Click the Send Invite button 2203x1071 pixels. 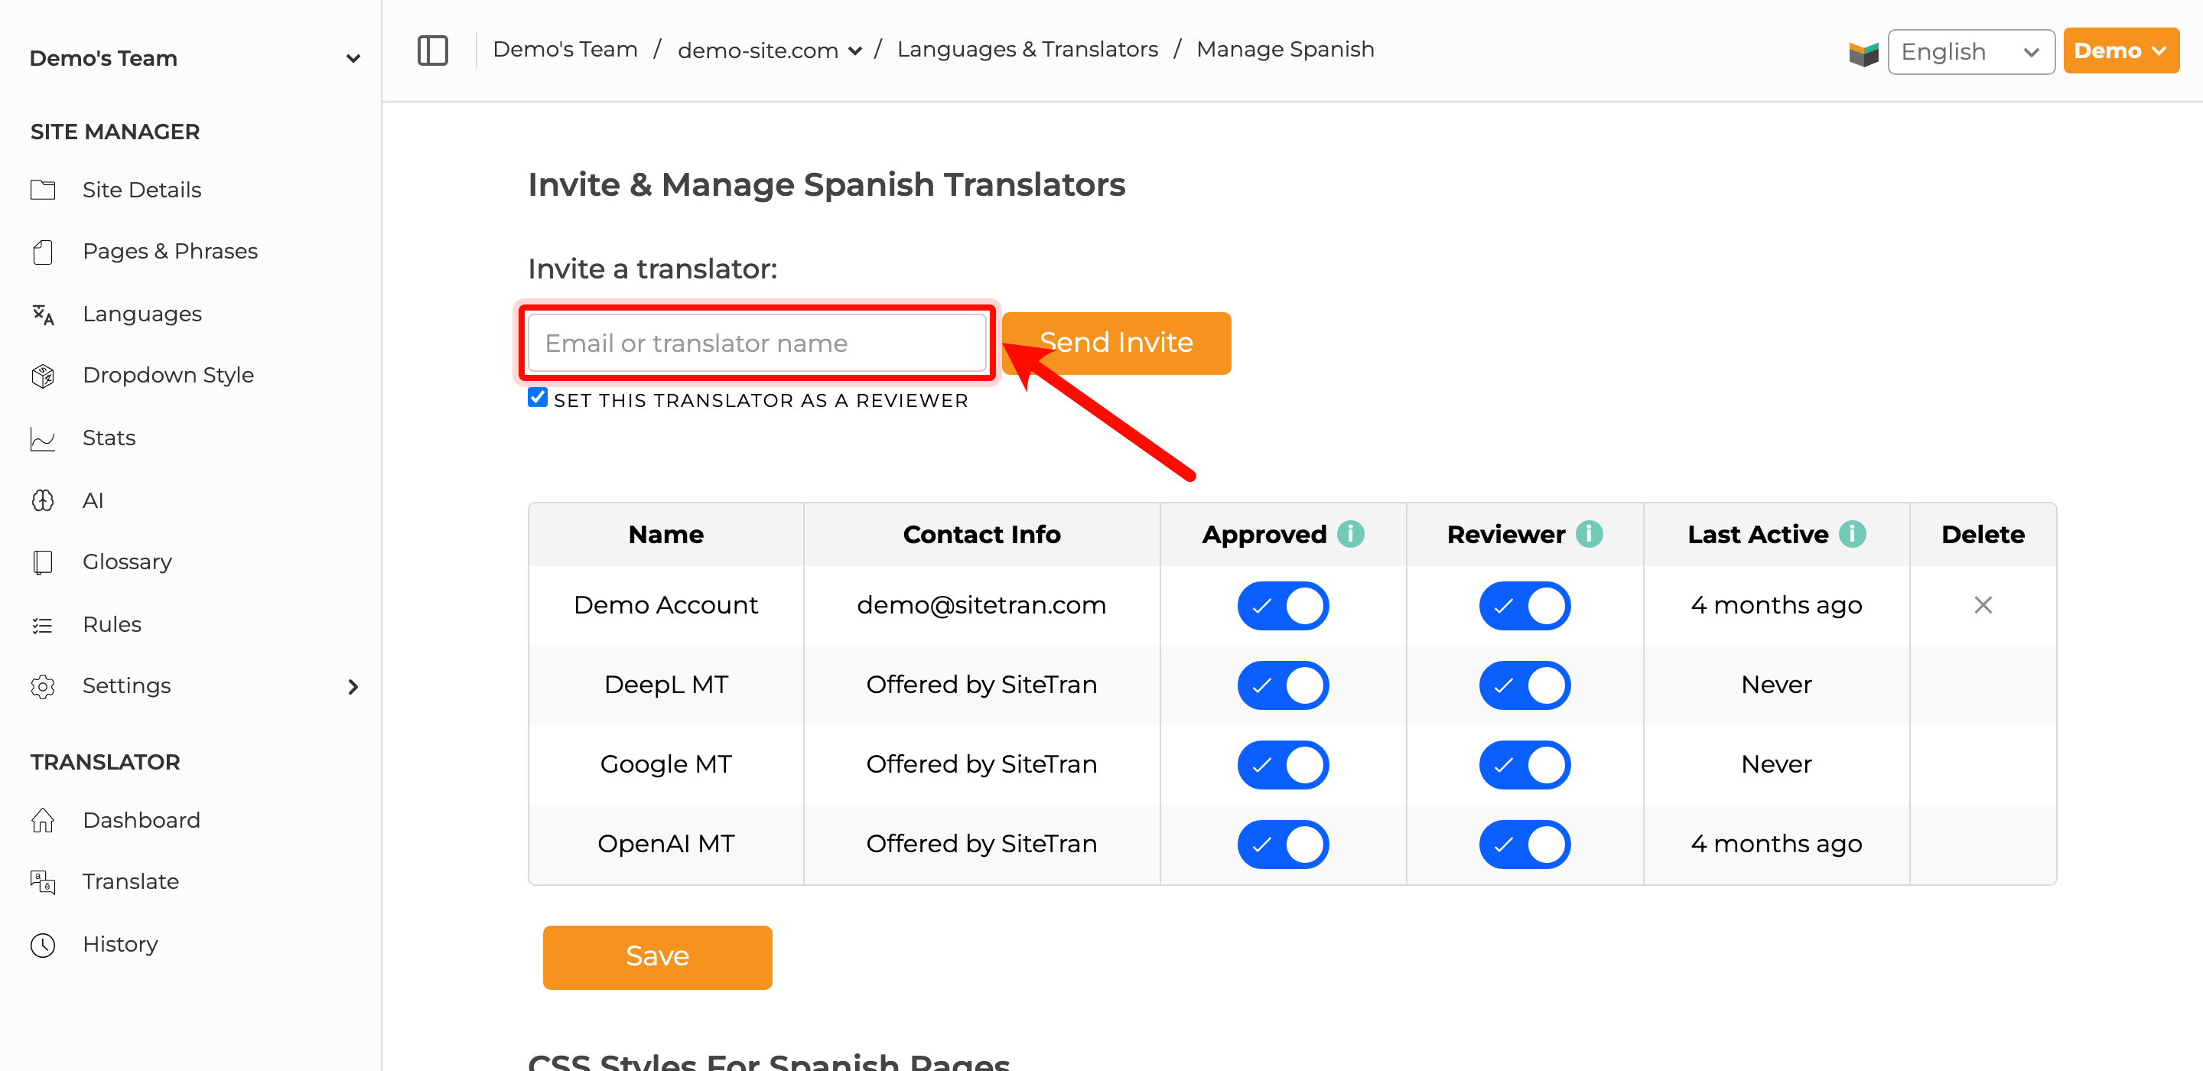(1116, 343)
